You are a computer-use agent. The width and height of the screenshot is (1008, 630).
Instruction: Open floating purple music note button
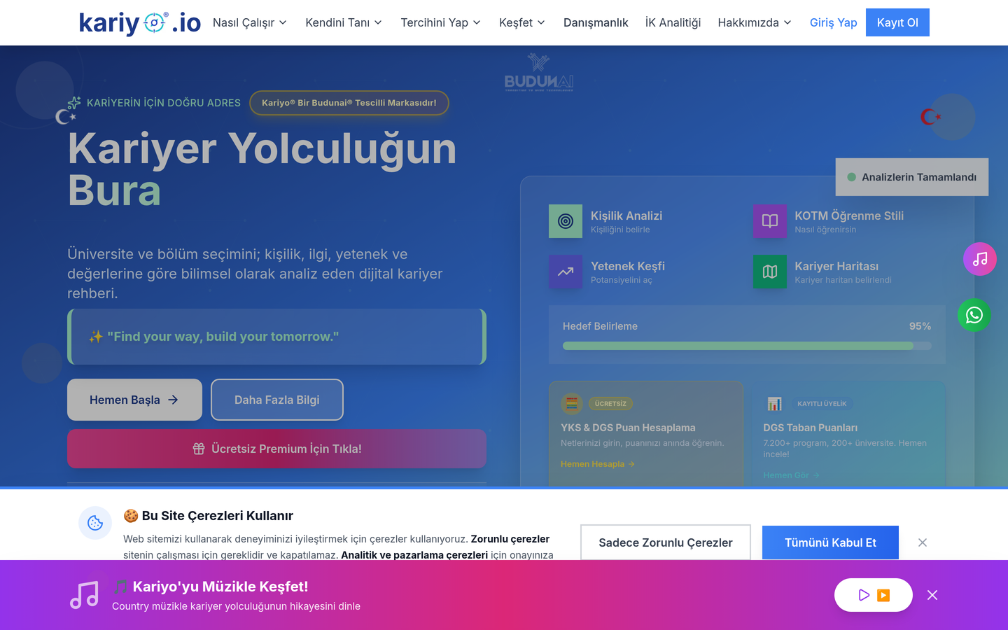click(980, 259)
